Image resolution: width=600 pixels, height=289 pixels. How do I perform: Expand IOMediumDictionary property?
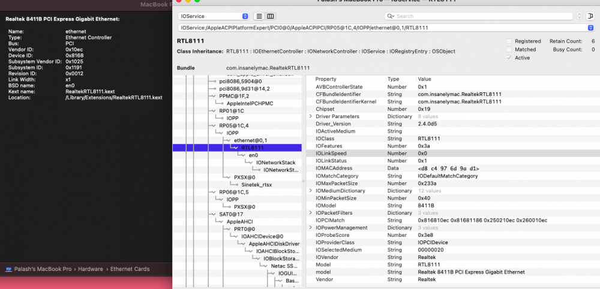coord(311,191)
